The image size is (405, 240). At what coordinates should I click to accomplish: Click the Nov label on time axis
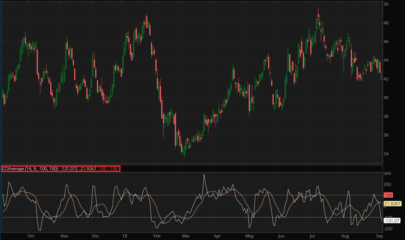pyautogui.click(x=64, y=236)
